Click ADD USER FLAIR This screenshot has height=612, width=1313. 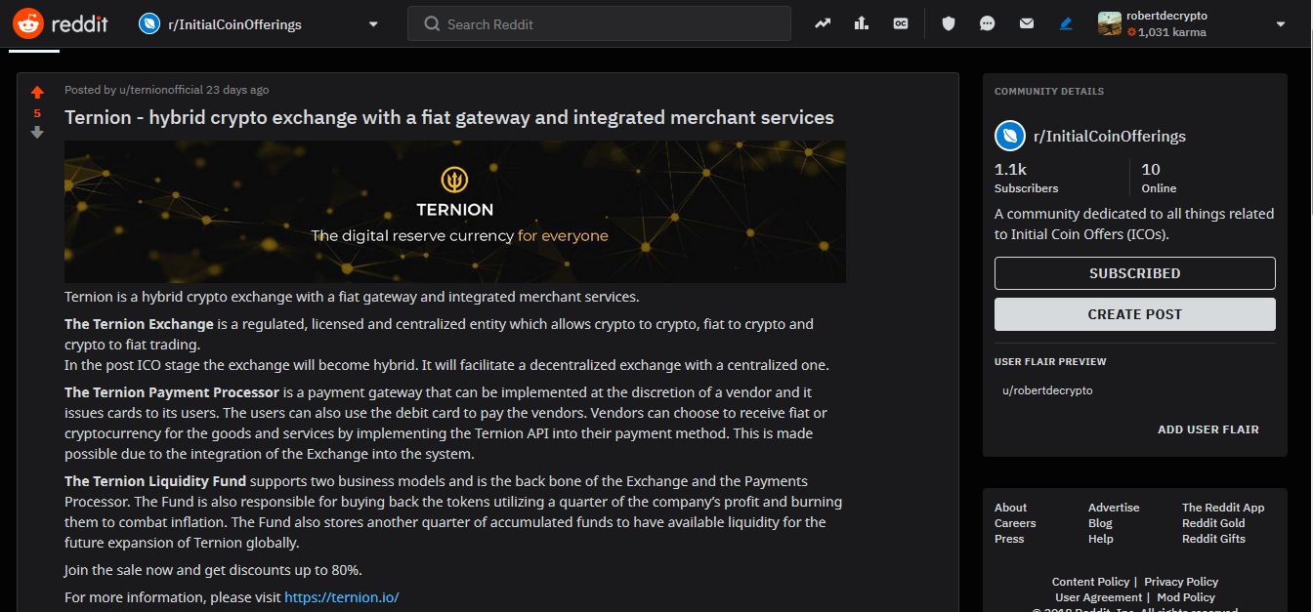click(1207, 429)
